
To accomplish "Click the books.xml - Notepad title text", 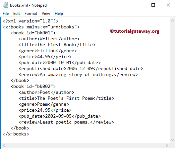I will pyautogui.click(x=28, y=5).
